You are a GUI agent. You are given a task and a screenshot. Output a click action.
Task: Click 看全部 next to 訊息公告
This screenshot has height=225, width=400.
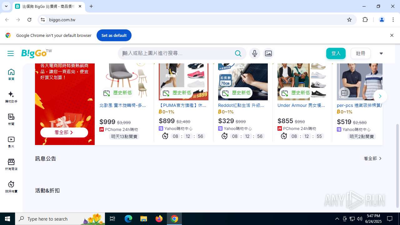coord(373,158)
